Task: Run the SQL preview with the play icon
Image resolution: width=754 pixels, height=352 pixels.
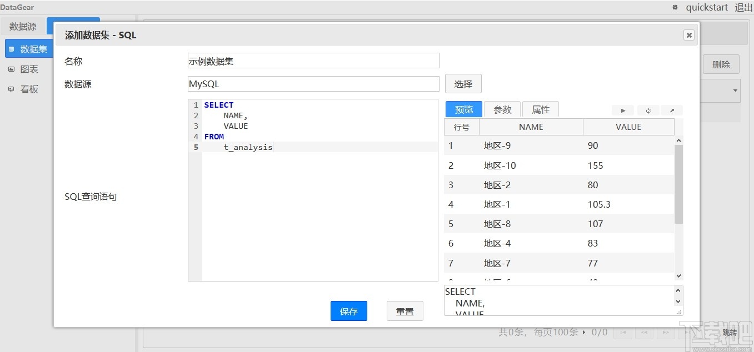Action: pos(622,110)
